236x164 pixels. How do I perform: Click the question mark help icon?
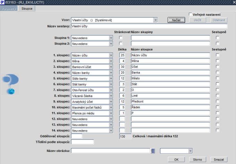[x=10, y=84]
